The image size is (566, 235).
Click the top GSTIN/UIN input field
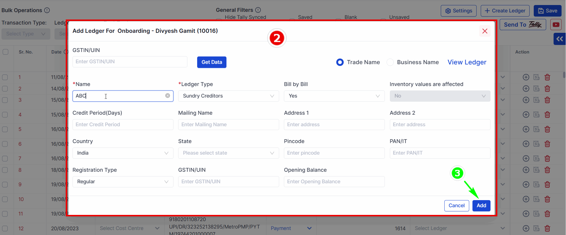pos(130,61)
